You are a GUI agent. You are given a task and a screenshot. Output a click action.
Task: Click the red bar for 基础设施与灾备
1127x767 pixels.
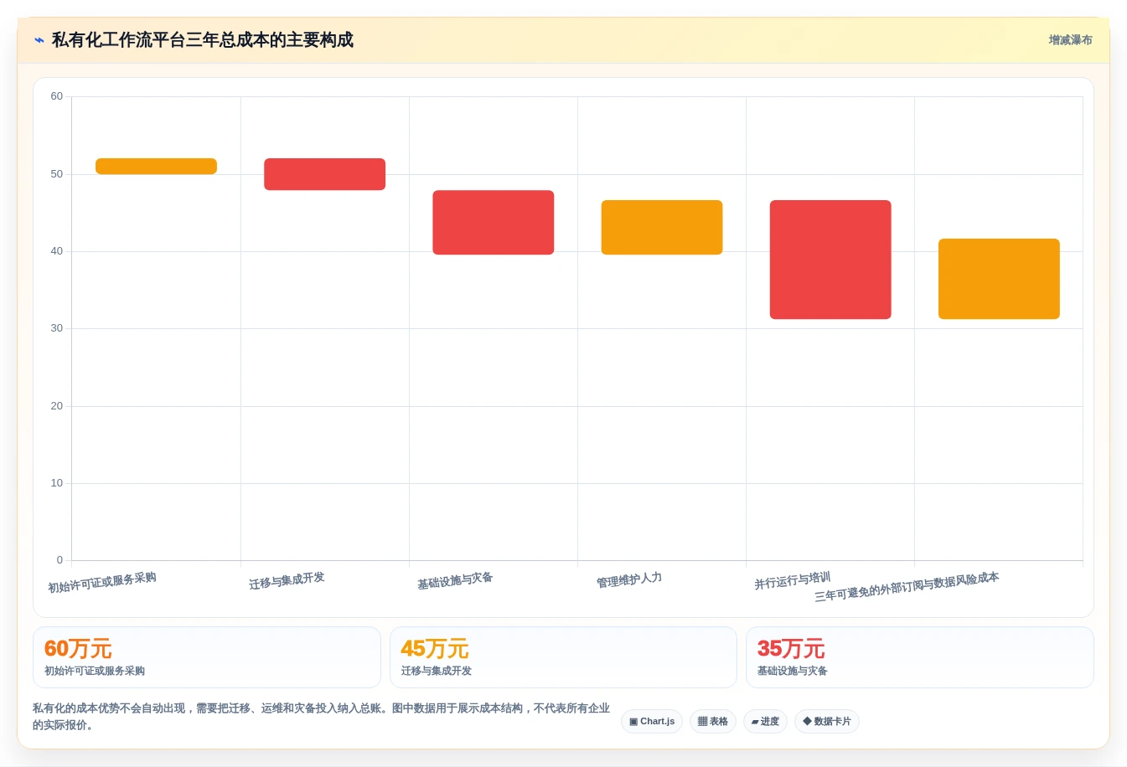coord(493,223)
